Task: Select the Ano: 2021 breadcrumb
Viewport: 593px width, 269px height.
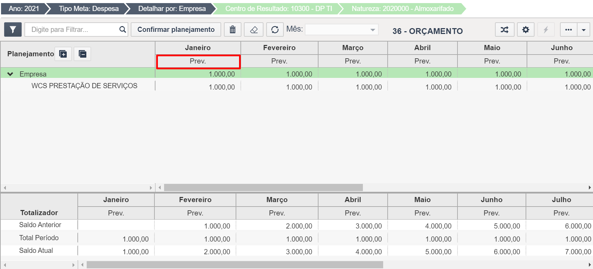Action: (x=24, y=9)
